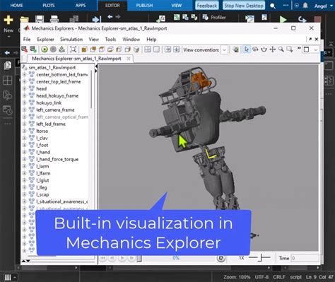
Task: Activate the Pan four-arrow tool
Action: [x=273, y=49]
